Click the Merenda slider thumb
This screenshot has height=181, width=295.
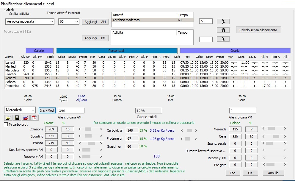(271, 128)
